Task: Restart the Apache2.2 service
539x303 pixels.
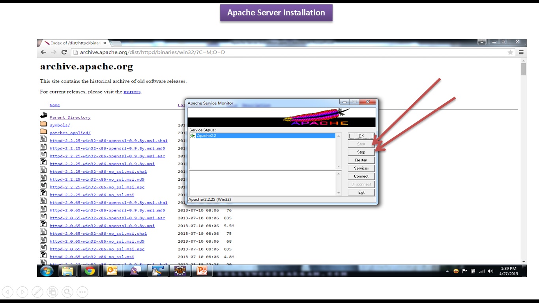Action: [x=361, y=160]
